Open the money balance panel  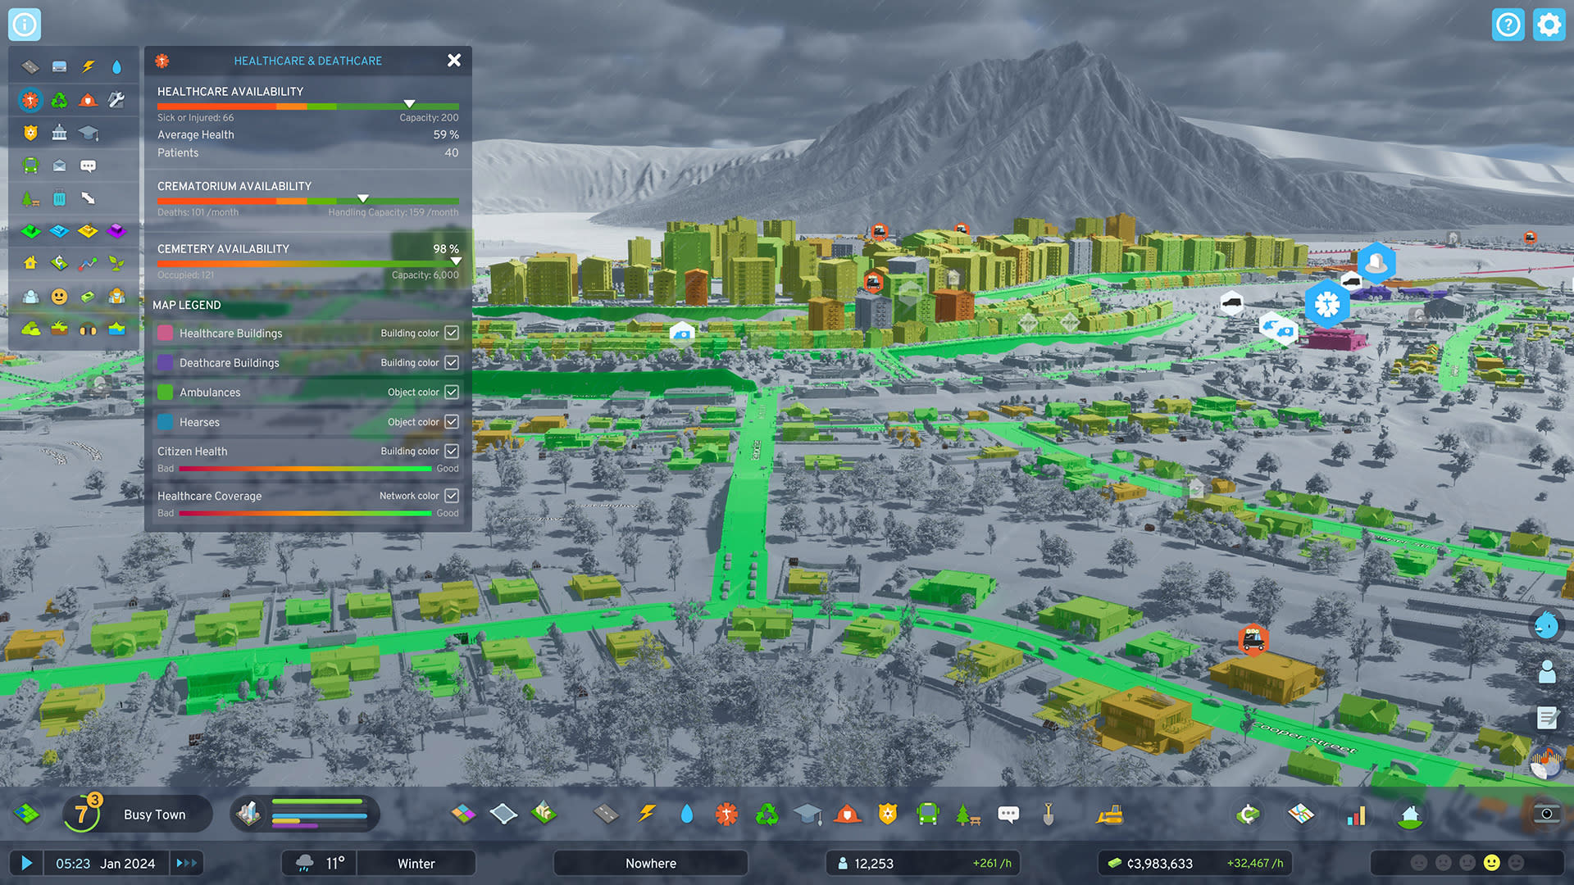tap(1159, 863)
